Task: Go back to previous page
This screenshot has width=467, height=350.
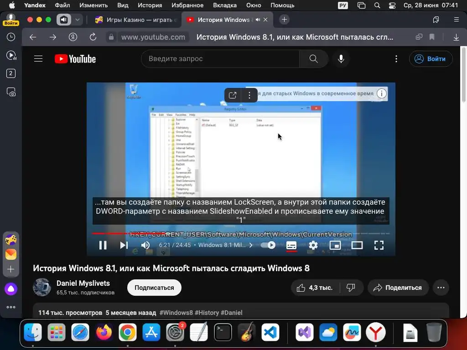Action: (x=33, y=37)
